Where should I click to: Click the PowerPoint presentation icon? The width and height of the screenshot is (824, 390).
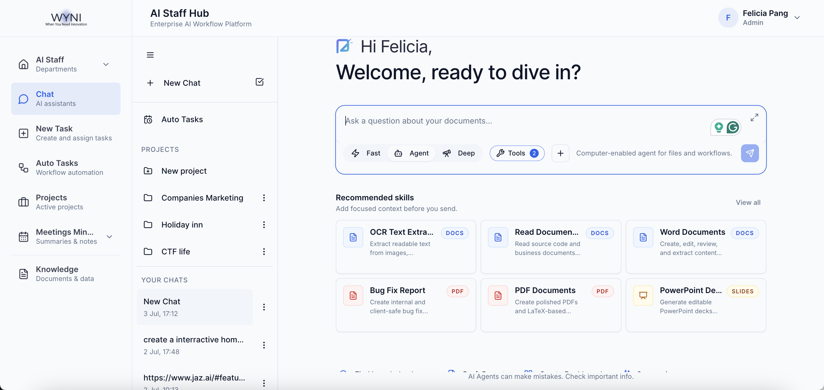pyautogui.click(x=643, y=295)
